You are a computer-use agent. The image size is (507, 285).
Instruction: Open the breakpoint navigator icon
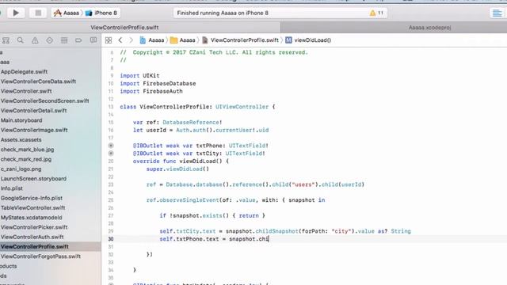coord(78,40)
